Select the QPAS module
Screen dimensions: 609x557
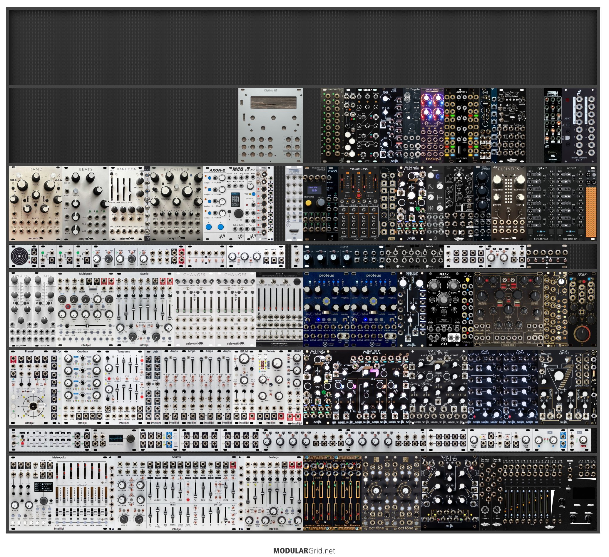point(565,387)
